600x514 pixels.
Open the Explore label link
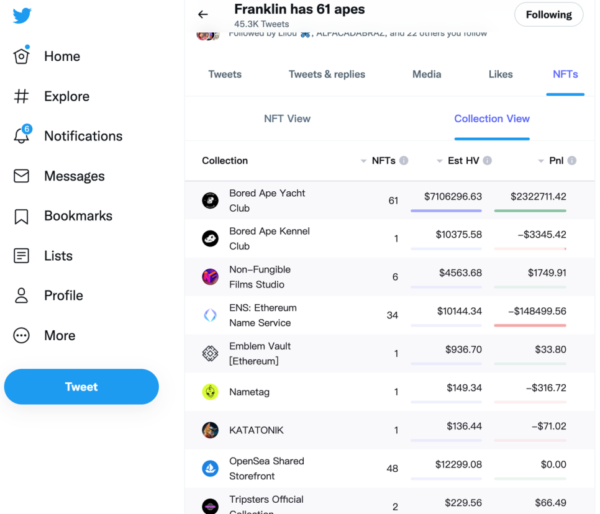66,96
